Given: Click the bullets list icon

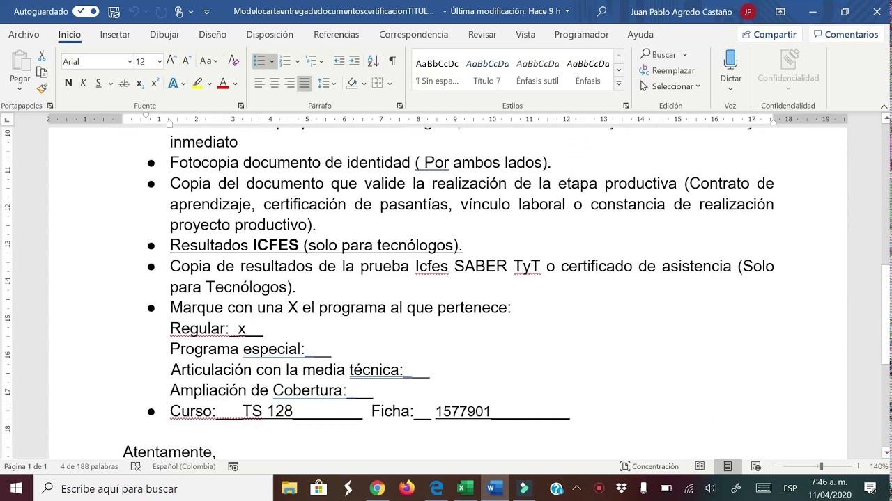Looking at the screenshot, I should point(259,61).
